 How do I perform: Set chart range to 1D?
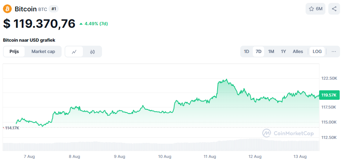pos(247,52)
